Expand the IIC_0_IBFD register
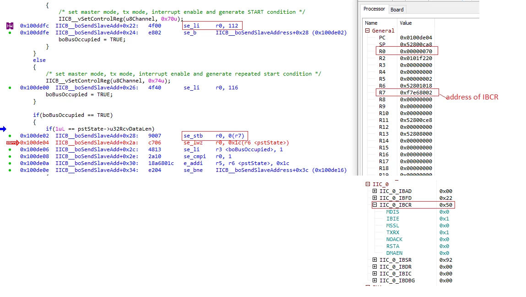 click(375, 198)
